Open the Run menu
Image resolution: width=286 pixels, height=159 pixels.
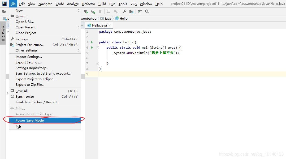pos(112,4)
